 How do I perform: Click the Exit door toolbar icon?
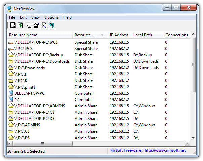(51, 25)
